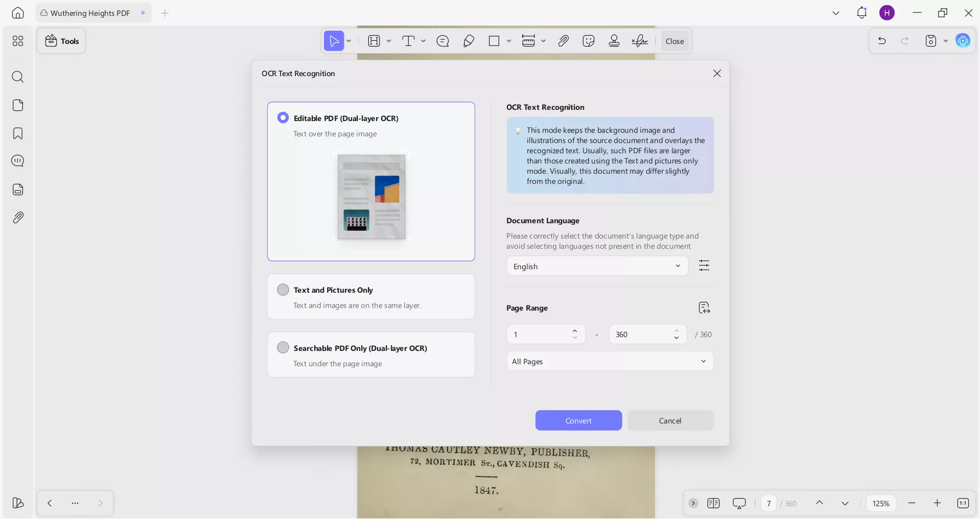980x519 pixels.
Task: Open the ellipsis more options button
Action: [75, 503]
